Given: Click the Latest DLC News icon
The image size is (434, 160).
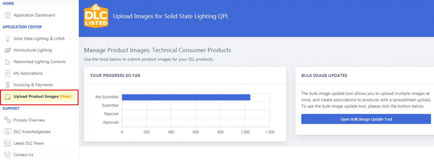Looking at the screenshot, I should pyautogui.click(x=8, y=143).
